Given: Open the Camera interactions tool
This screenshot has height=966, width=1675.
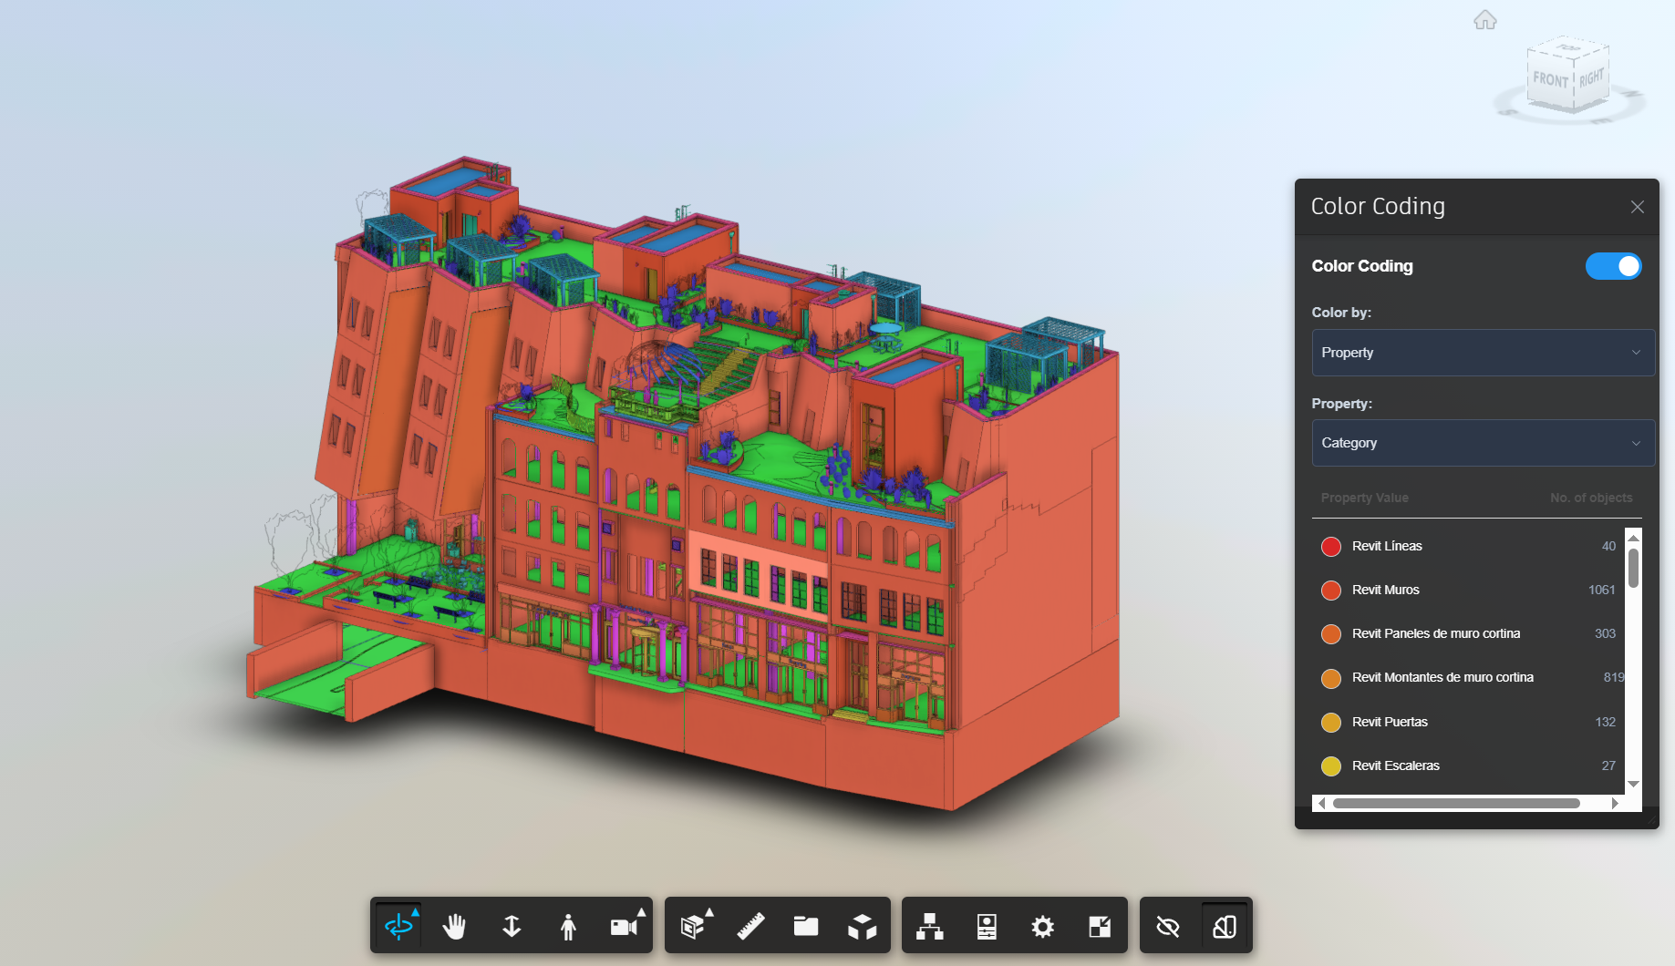Looking at the screenshot, I should coord(625,926).
